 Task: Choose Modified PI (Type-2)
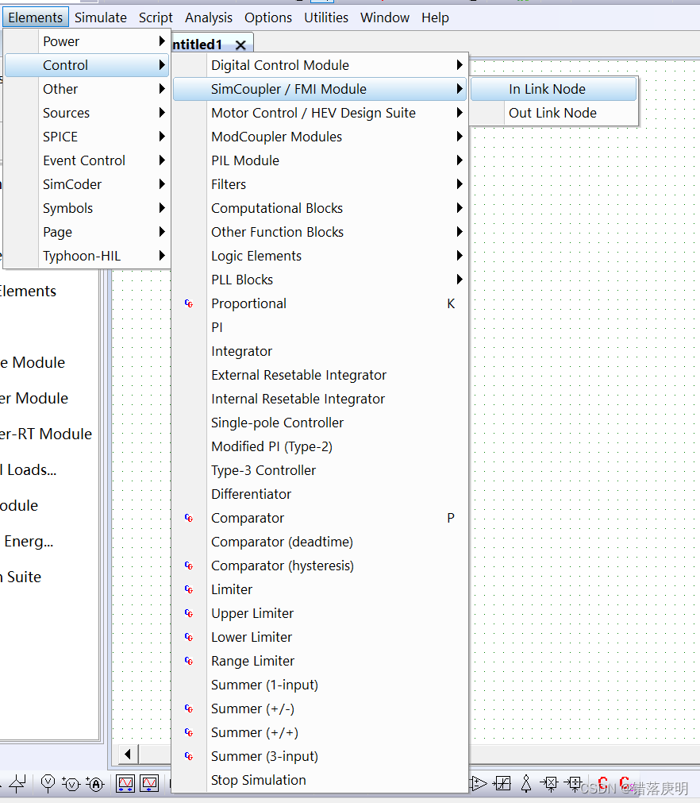[x=320, y=446]
